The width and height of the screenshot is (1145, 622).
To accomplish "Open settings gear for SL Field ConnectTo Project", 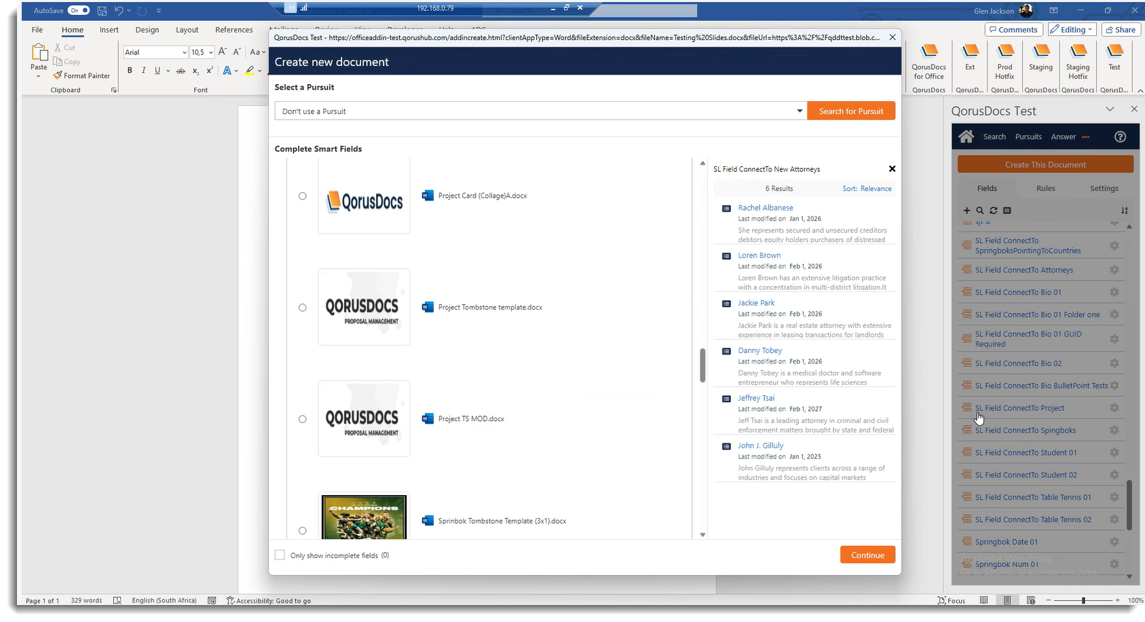I will click(1114, 408).
